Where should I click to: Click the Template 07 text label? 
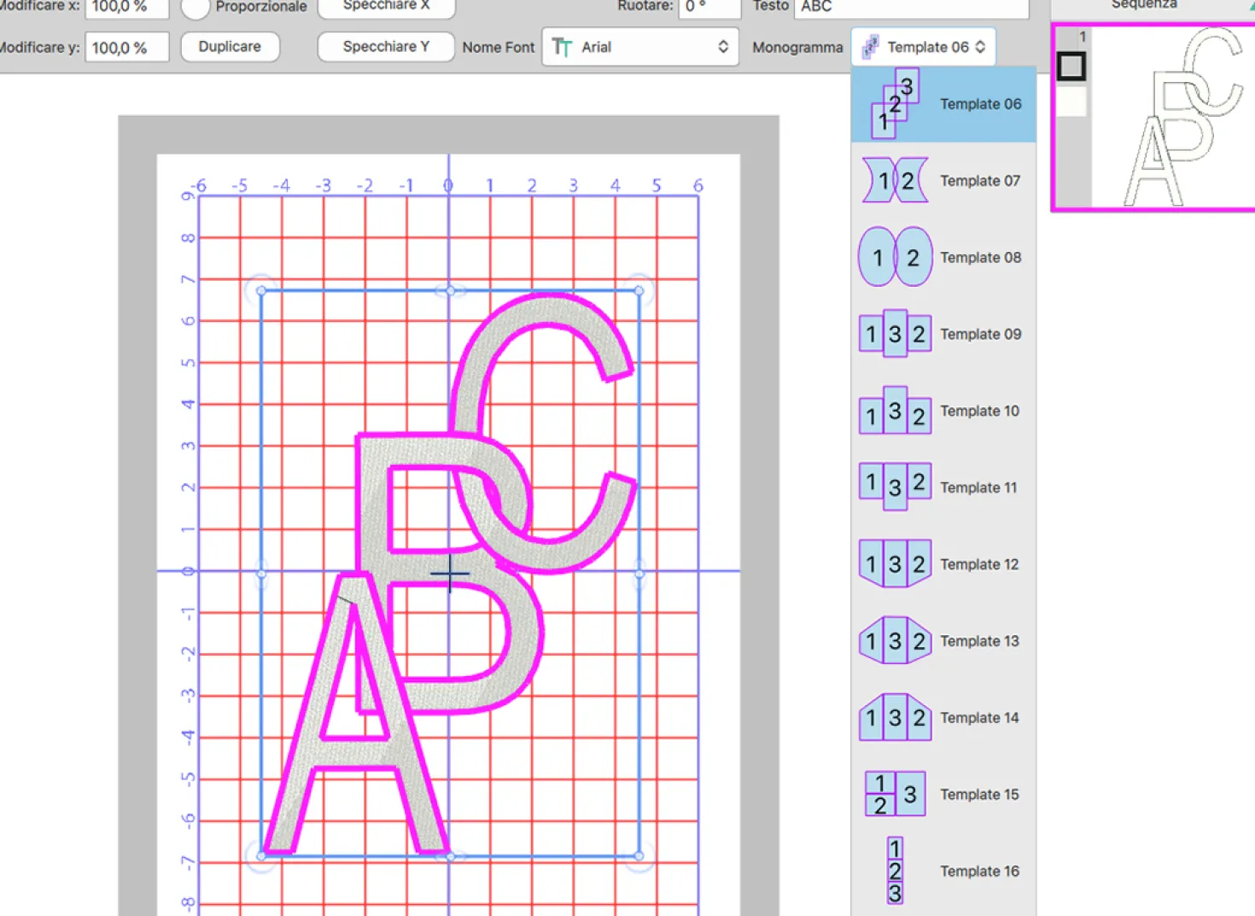980,180
